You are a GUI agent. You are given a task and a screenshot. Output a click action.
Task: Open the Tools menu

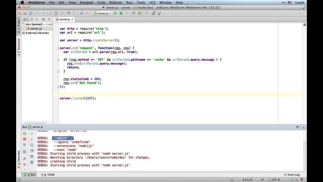click(x=141, y=3)
